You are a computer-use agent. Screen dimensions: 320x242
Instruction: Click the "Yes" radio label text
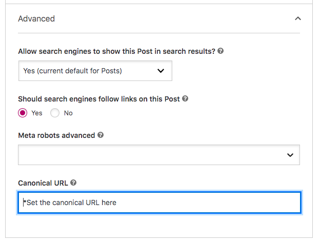click(x=37, y=113)
